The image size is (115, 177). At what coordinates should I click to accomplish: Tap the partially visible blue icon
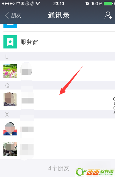click(10, 26)
